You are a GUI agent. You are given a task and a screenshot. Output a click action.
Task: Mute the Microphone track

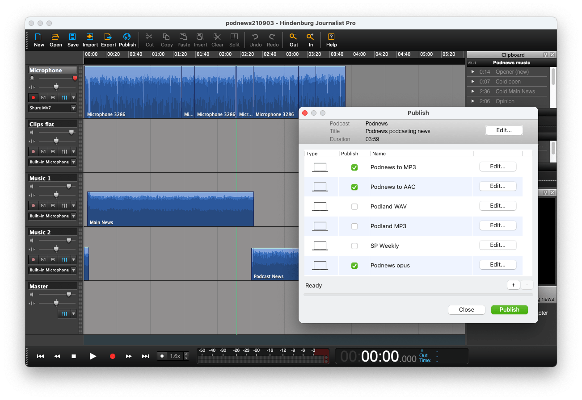43,97
